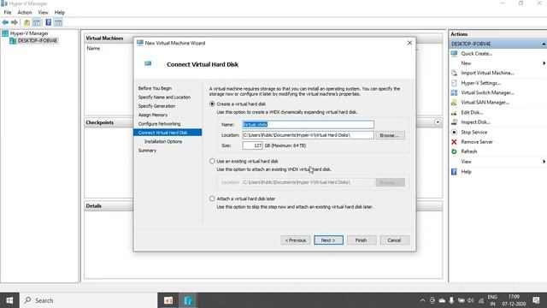Click the Help icon in Actions pane
This screenshot has height=308, width=547.
point(454,171)
